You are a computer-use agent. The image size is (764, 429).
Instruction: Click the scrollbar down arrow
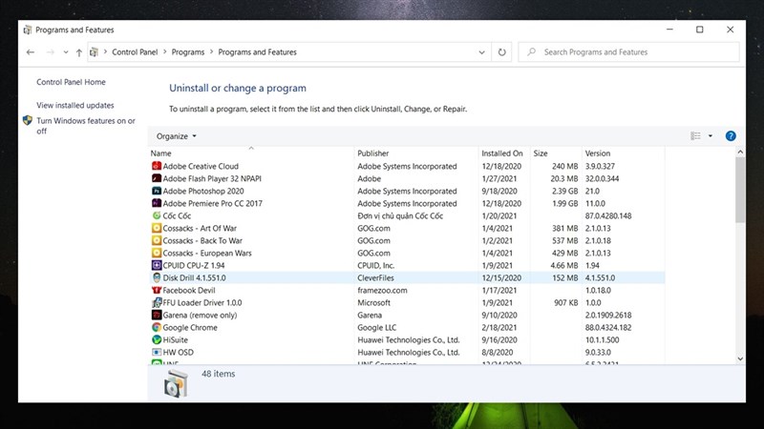pyautogui.click(x=740, y=358)
